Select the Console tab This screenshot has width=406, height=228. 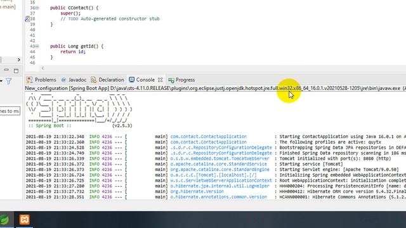pos(145,80)
